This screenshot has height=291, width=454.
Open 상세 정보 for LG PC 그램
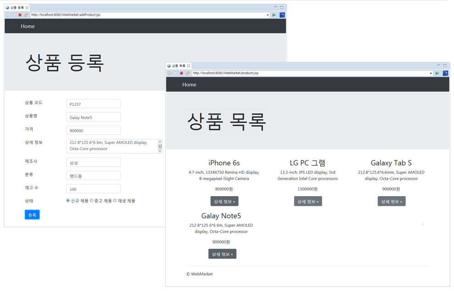pos(308,202)
